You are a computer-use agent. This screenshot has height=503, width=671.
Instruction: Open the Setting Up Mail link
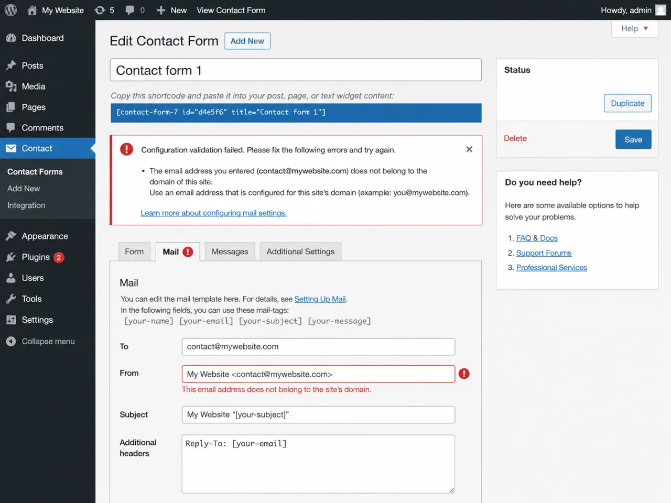click(320, 299)
